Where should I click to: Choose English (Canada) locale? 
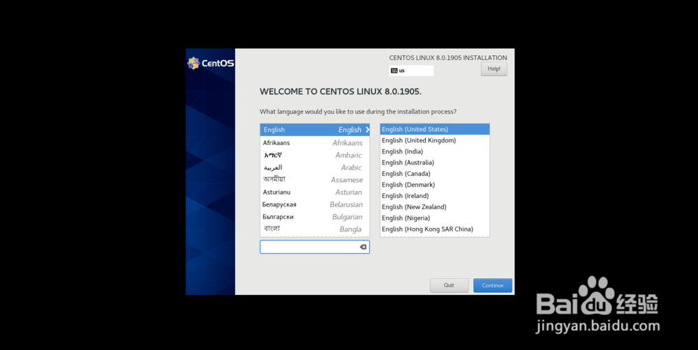coord(434,174)
